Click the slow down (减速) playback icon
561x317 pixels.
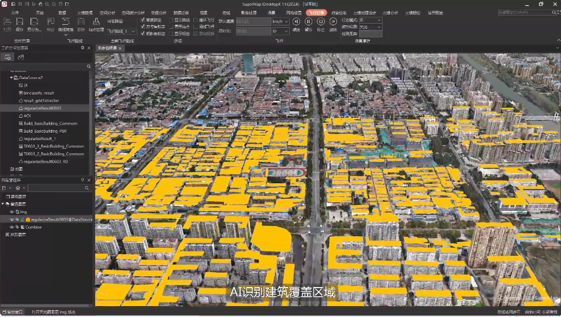click(296, 21)
